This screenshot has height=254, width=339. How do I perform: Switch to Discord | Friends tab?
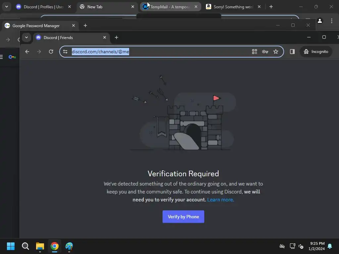(x=72, y=38)
